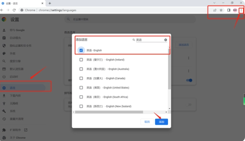Viewport: 245px width, 141px height.
Task: Open second language's three-dot options menu
Action: pos(189,71)
